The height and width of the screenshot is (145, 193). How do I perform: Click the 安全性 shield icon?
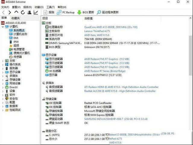pyautogui.click(x=7, y=99)
